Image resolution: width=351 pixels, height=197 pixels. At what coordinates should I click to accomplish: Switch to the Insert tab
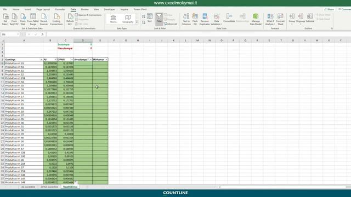point(28,9)
